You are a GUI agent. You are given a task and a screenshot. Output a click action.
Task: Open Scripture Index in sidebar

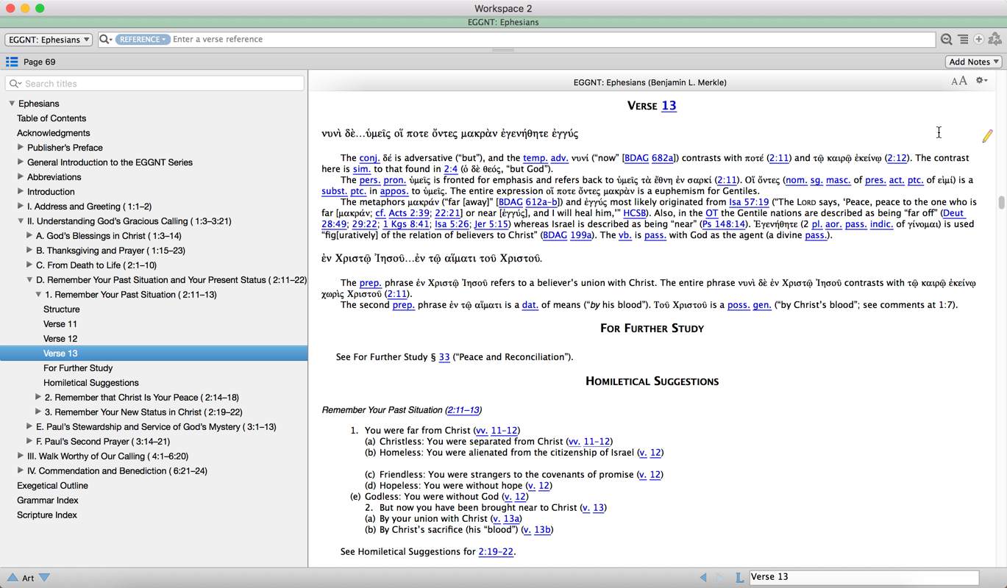pyautogui.click(x=47, y=515)
